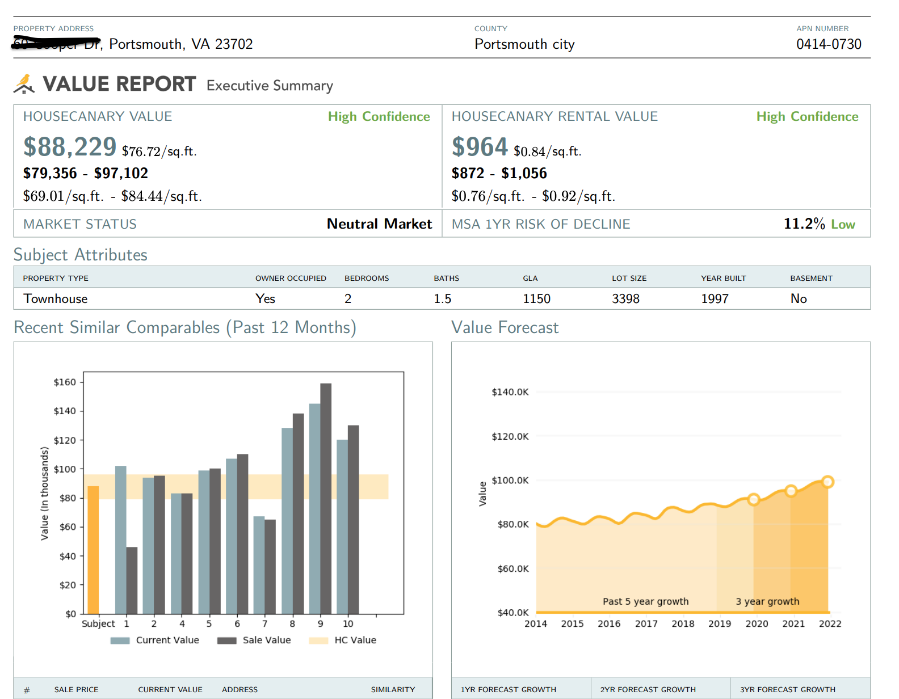Select the 2022 forecast circle marker
The height and width of the screenshot is (699, 899).
(827, 482)
